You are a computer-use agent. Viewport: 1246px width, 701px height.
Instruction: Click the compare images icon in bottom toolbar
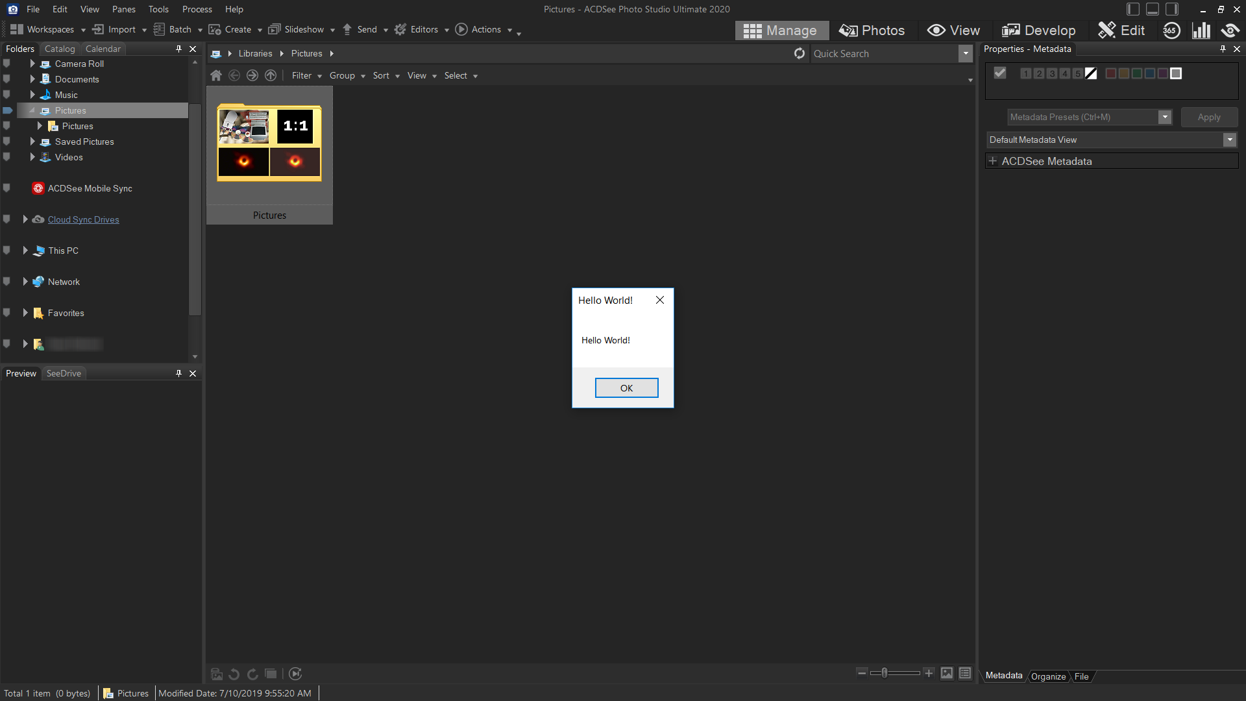(x=271, y=674)
